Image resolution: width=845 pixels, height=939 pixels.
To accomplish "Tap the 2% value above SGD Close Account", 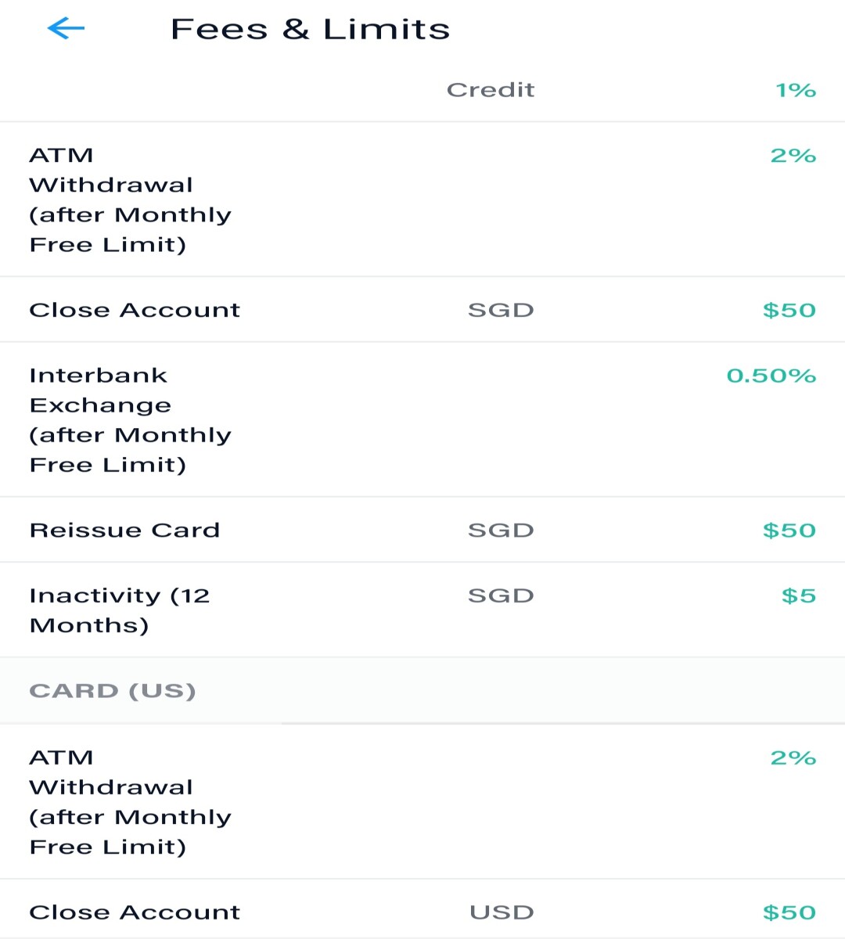I will [793, 156].
